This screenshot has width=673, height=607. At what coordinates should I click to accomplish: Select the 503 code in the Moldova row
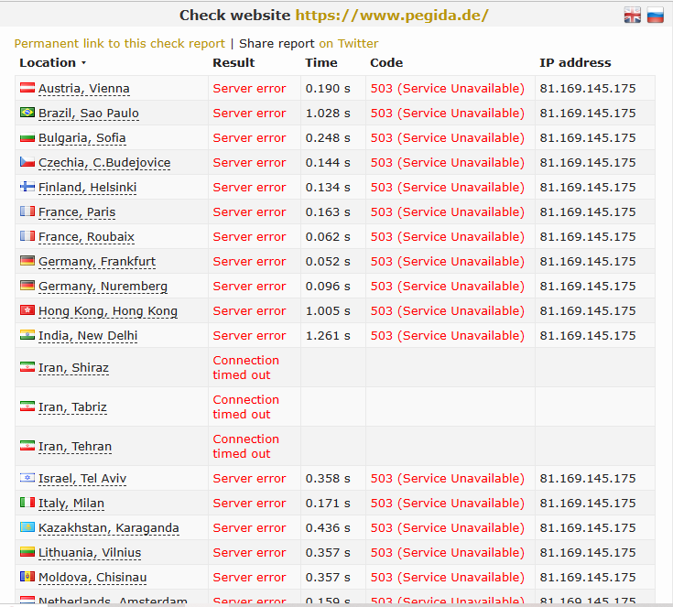click(x=447, y=578)
